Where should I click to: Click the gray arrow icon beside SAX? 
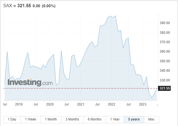tap(15, 6)
